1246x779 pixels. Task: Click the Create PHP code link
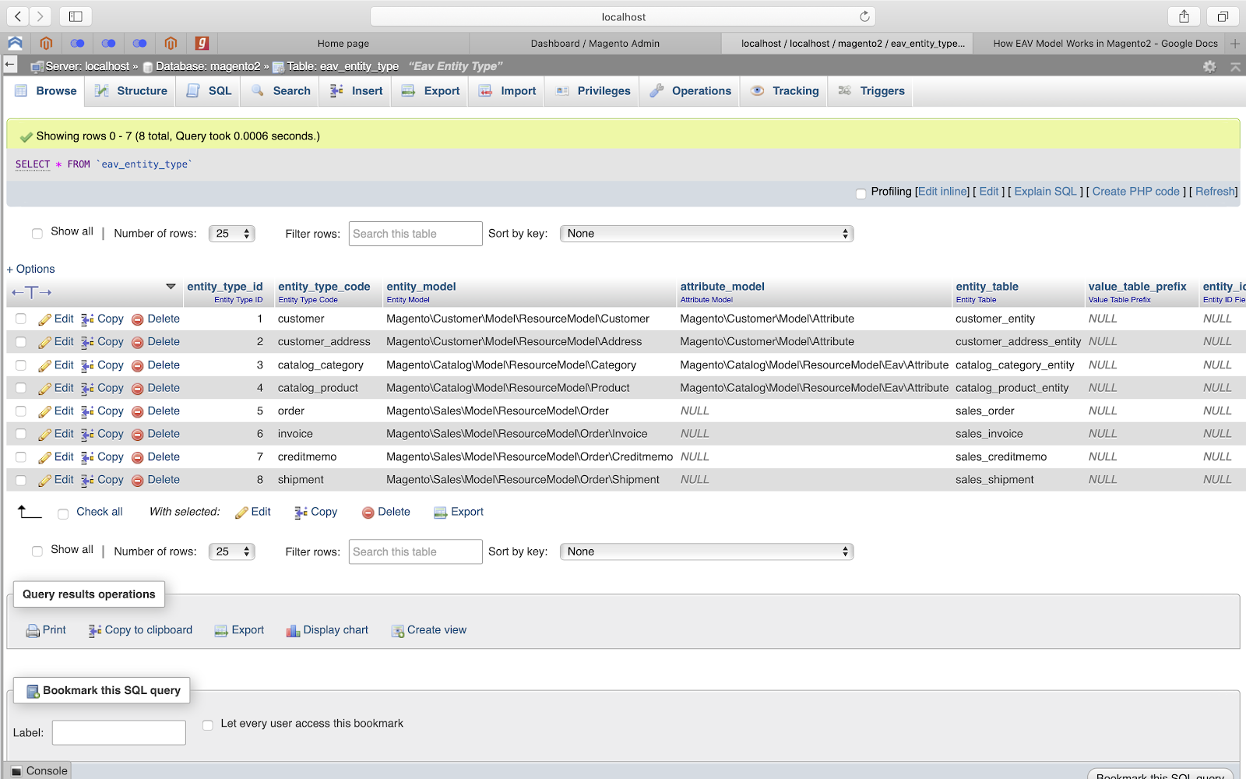(1136, 192)
